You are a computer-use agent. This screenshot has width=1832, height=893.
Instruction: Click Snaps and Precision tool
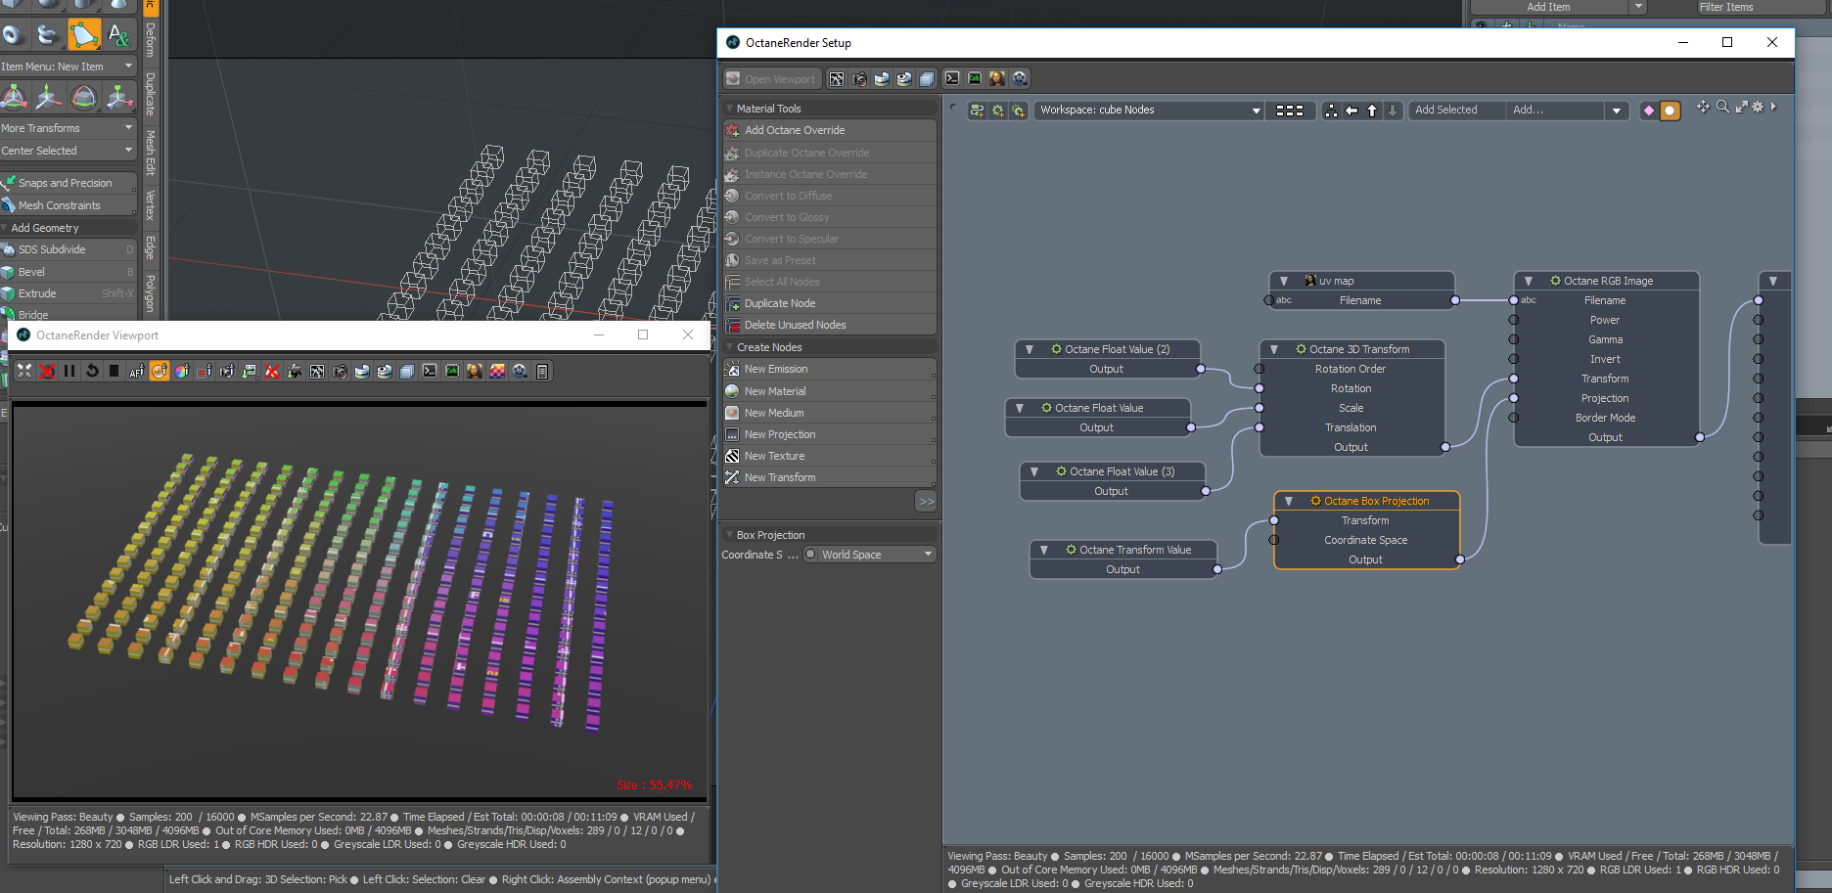tap(69, 183)
